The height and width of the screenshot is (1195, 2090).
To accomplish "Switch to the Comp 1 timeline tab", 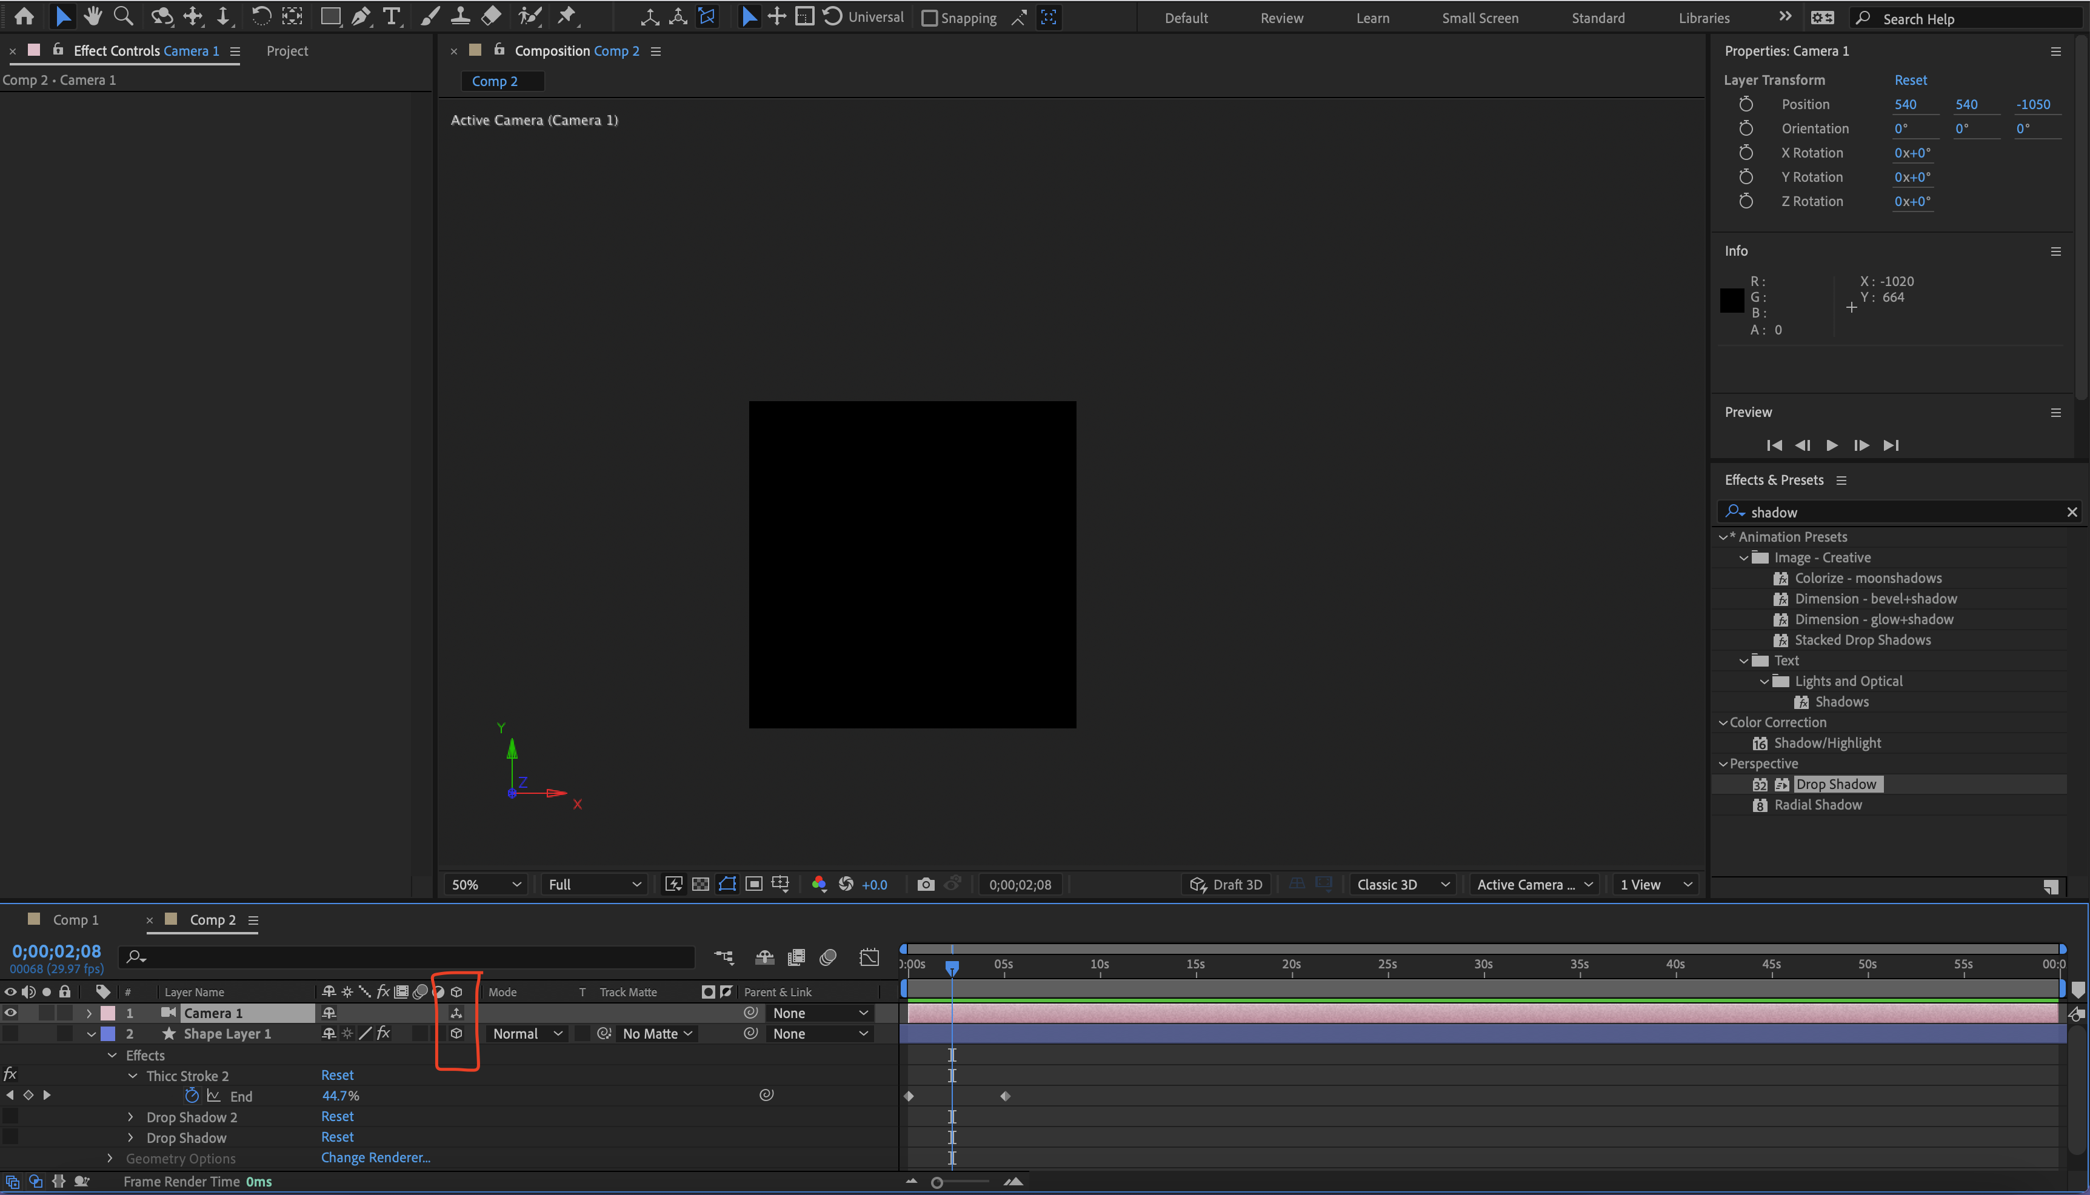I will coord(76,919).
